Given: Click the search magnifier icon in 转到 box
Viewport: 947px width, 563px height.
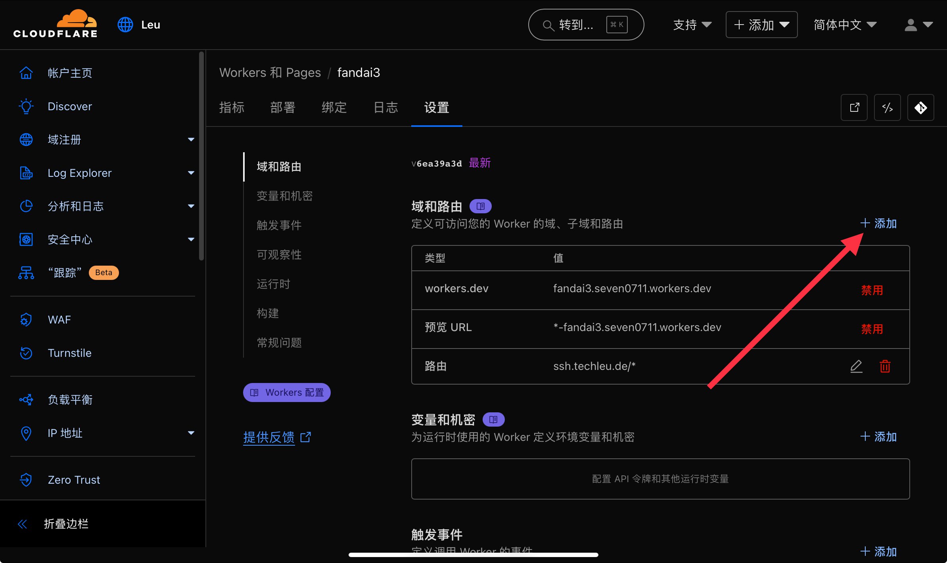Looking at the screenshot, I should point(548,25).
